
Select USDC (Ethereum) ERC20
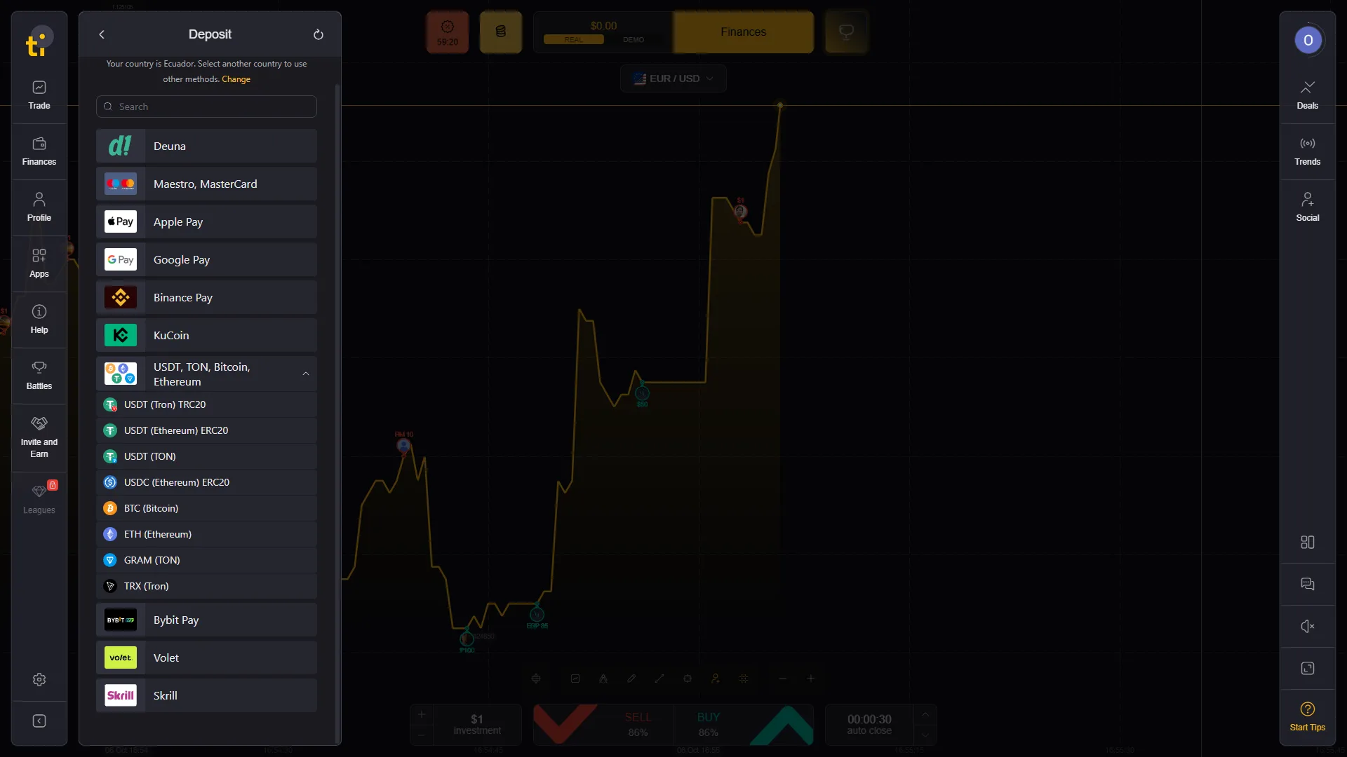(206, 482)
